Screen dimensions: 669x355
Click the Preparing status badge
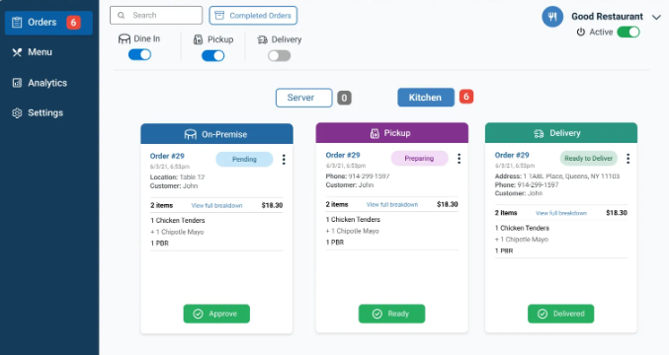[x=419, y=159]
